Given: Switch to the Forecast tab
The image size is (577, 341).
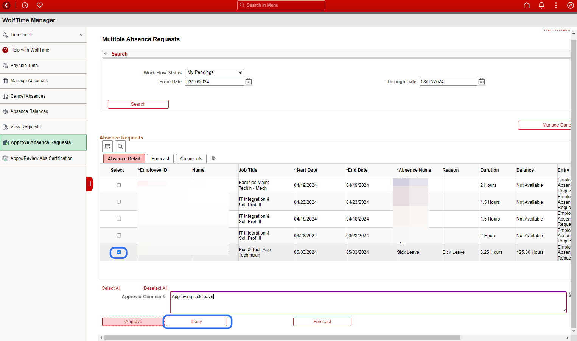Looking at the screenshot, I should pyautogui.click(x=160, y=158).
